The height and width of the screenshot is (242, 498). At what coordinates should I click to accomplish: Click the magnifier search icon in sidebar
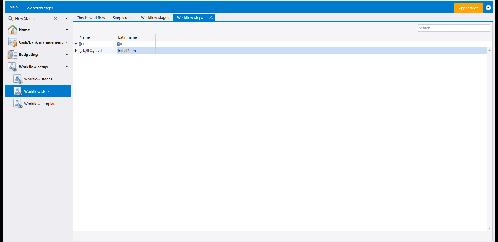tap(10, 18)
